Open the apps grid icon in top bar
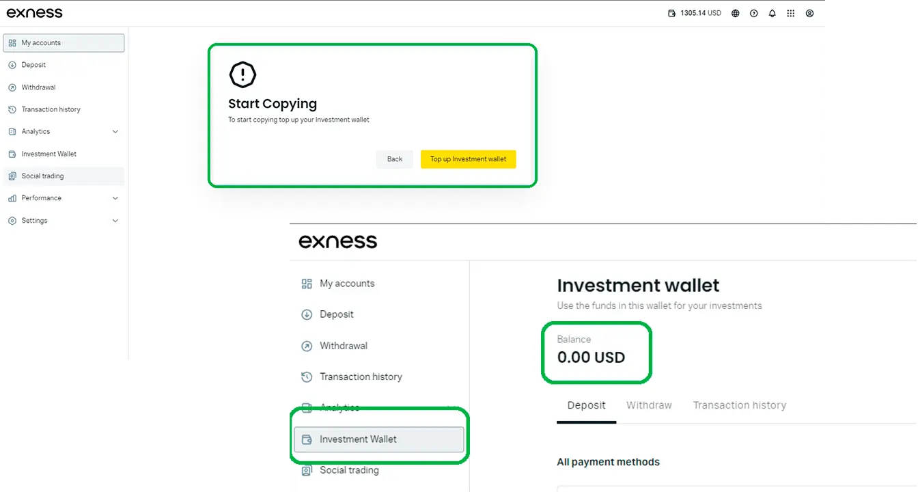 791,13
